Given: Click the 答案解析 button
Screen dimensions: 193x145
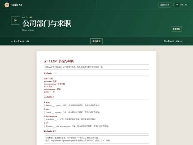Looking at the screenshot, I should 176,29.
